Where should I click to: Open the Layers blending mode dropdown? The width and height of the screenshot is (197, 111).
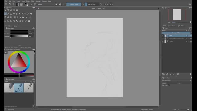175,31
